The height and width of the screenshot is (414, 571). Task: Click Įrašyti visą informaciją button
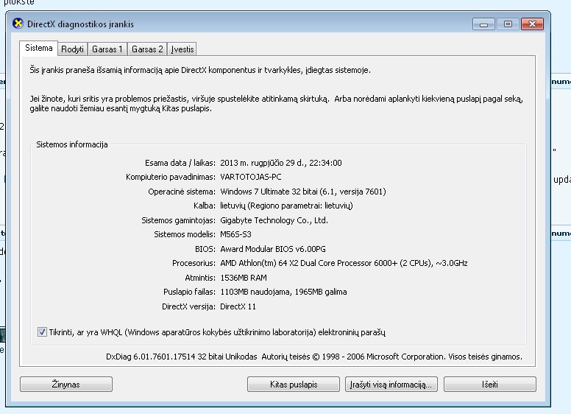[391, 385]
